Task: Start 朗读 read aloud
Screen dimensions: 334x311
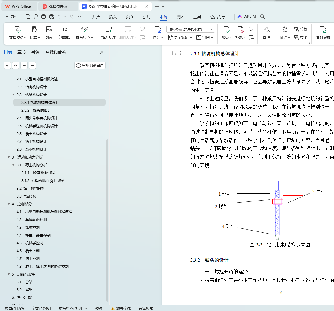Action: click(x=49, y=33)
